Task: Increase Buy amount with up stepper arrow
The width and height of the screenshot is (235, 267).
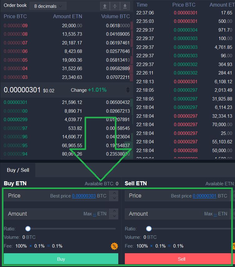Action: click(x=115, y=212)
